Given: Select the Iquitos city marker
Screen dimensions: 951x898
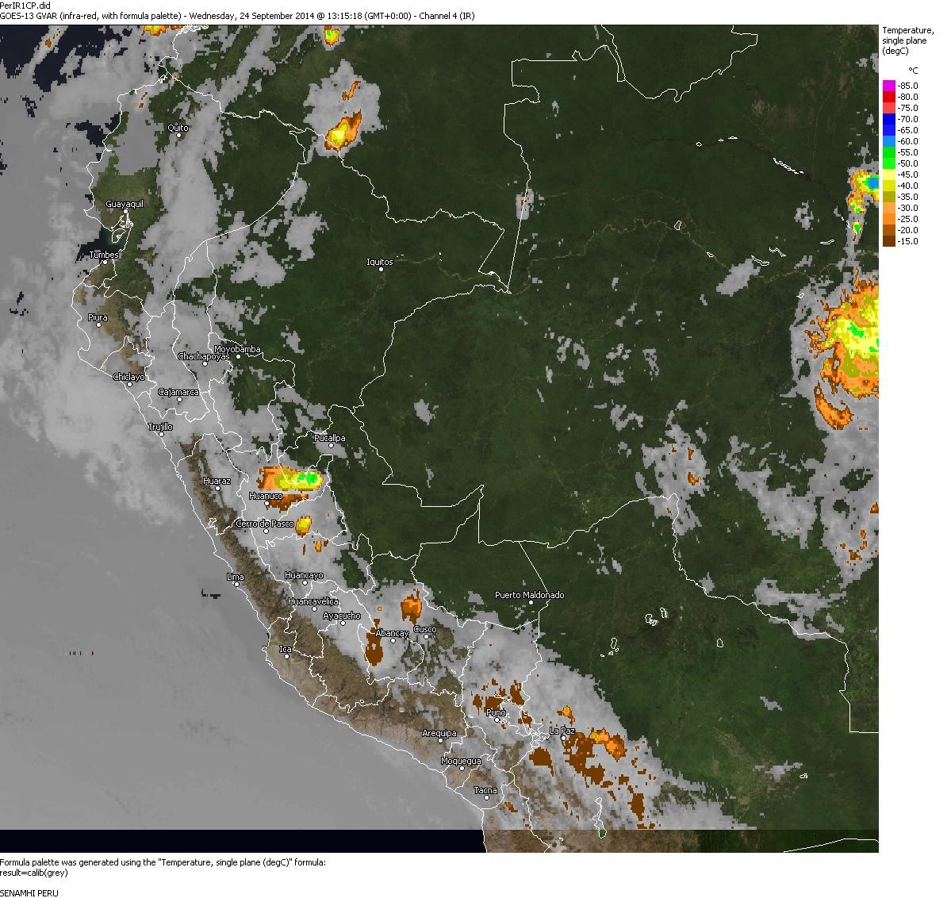Looking at the screenshot, I should (381, 269).
